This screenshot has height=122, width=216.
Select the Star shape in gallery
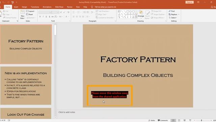(133, 17)
